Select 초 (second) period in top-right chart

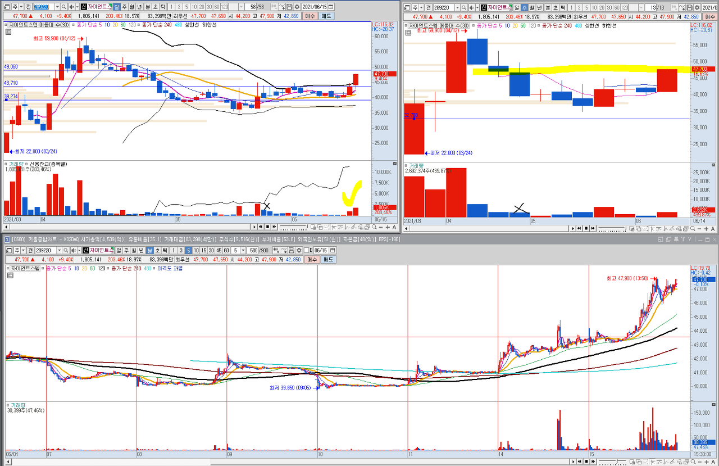pyautogui.click(x=555, y=7)
